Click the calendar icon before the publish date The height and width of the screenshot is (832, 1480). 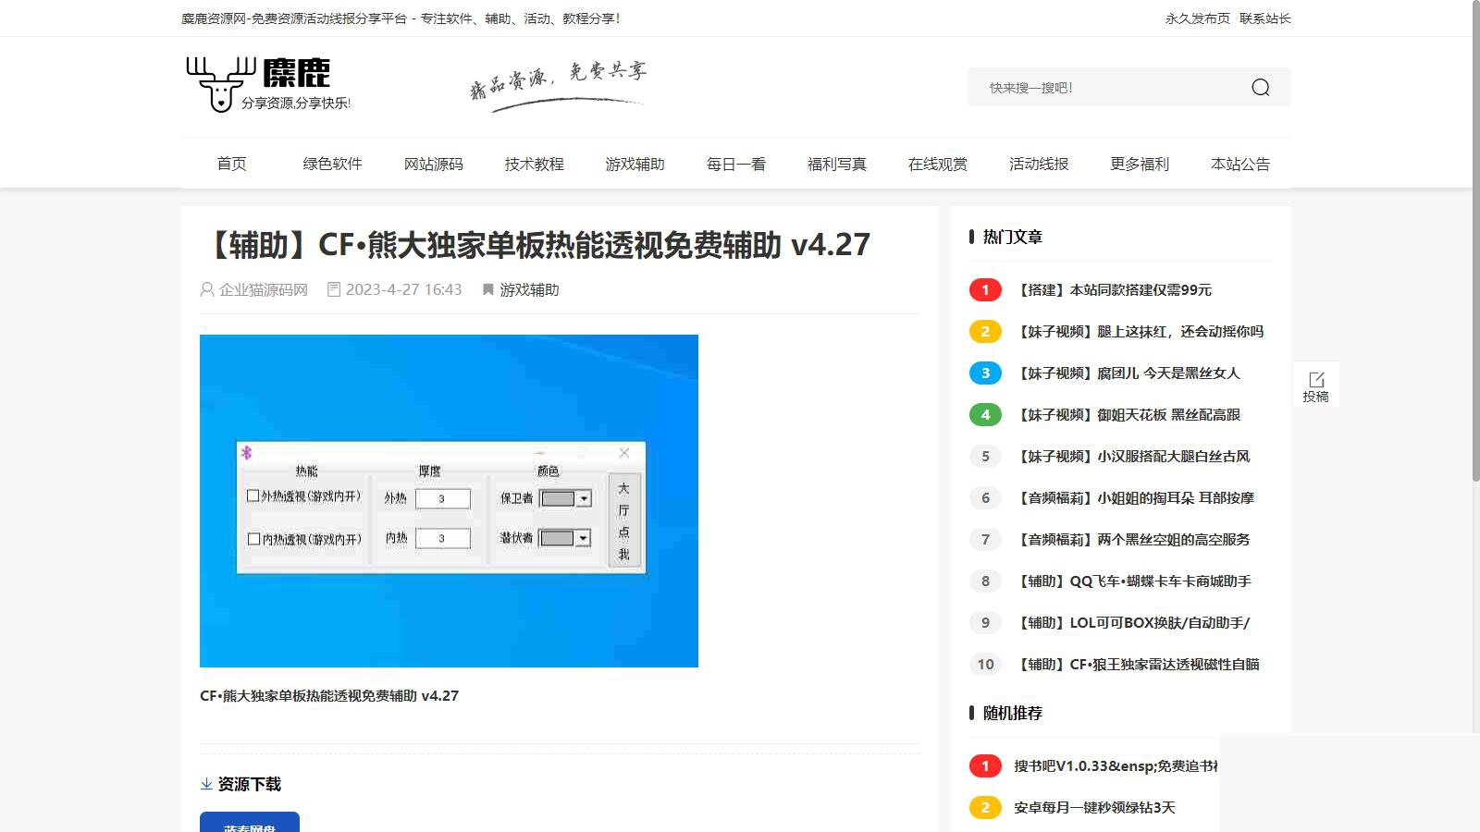pyautogui.click(x=333, y=289)
